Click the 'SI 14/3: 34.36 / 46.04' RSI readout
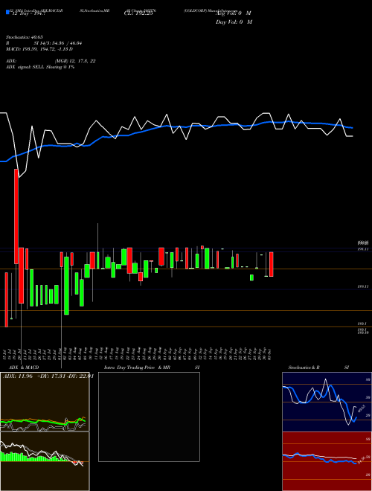The height and width of the screenshot is (491, 372). tap(58, 43)
